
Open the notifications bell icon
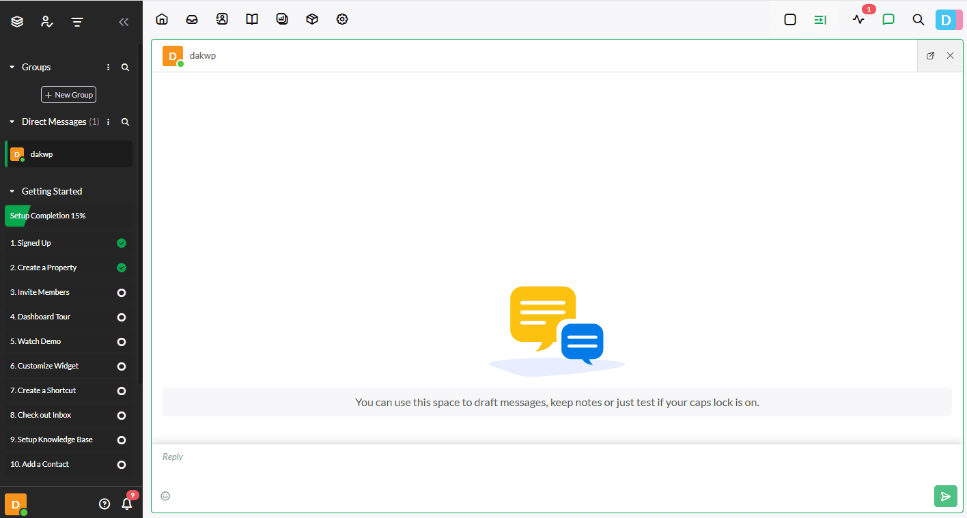[x=126, y=504]
